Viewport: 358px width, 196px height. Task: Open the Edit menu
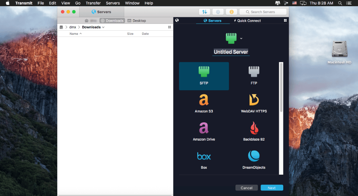pos(53,3)
